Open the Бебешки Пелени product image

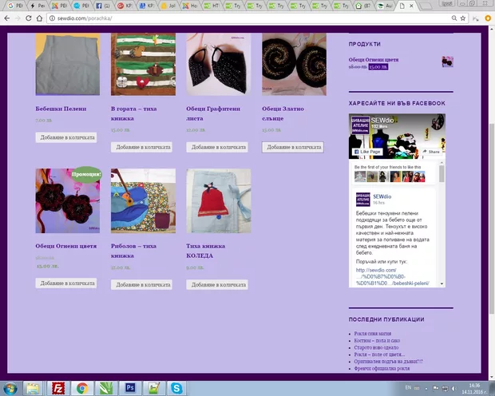68,64
